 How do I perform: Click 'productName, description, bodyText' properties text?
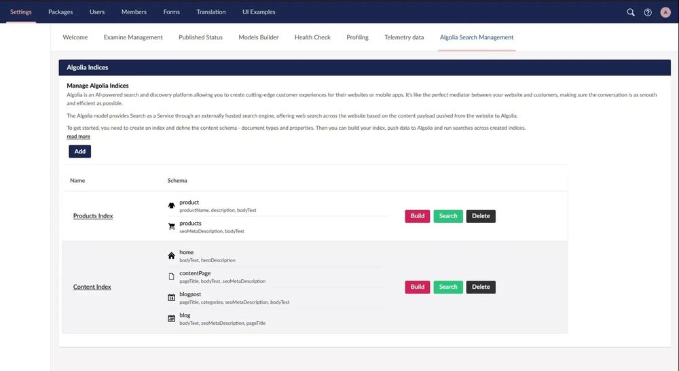pyautogui.click(x=218, y=210)
